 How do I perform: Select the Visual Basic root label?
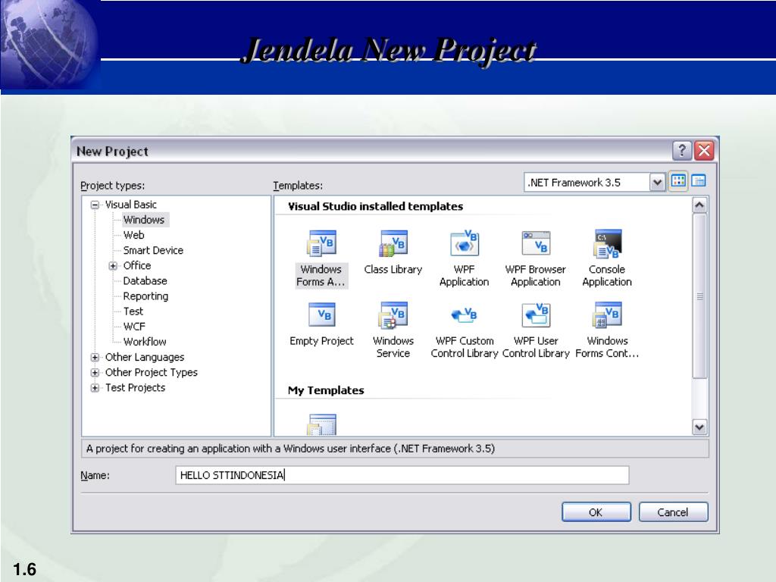coord(130,205)
